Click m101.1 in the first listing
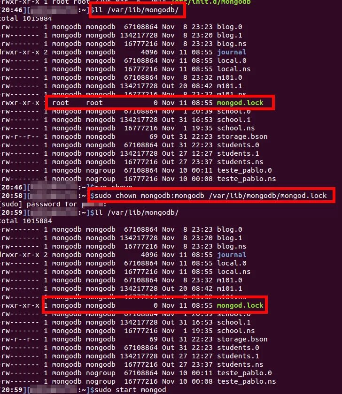 (x=230, y=86)
